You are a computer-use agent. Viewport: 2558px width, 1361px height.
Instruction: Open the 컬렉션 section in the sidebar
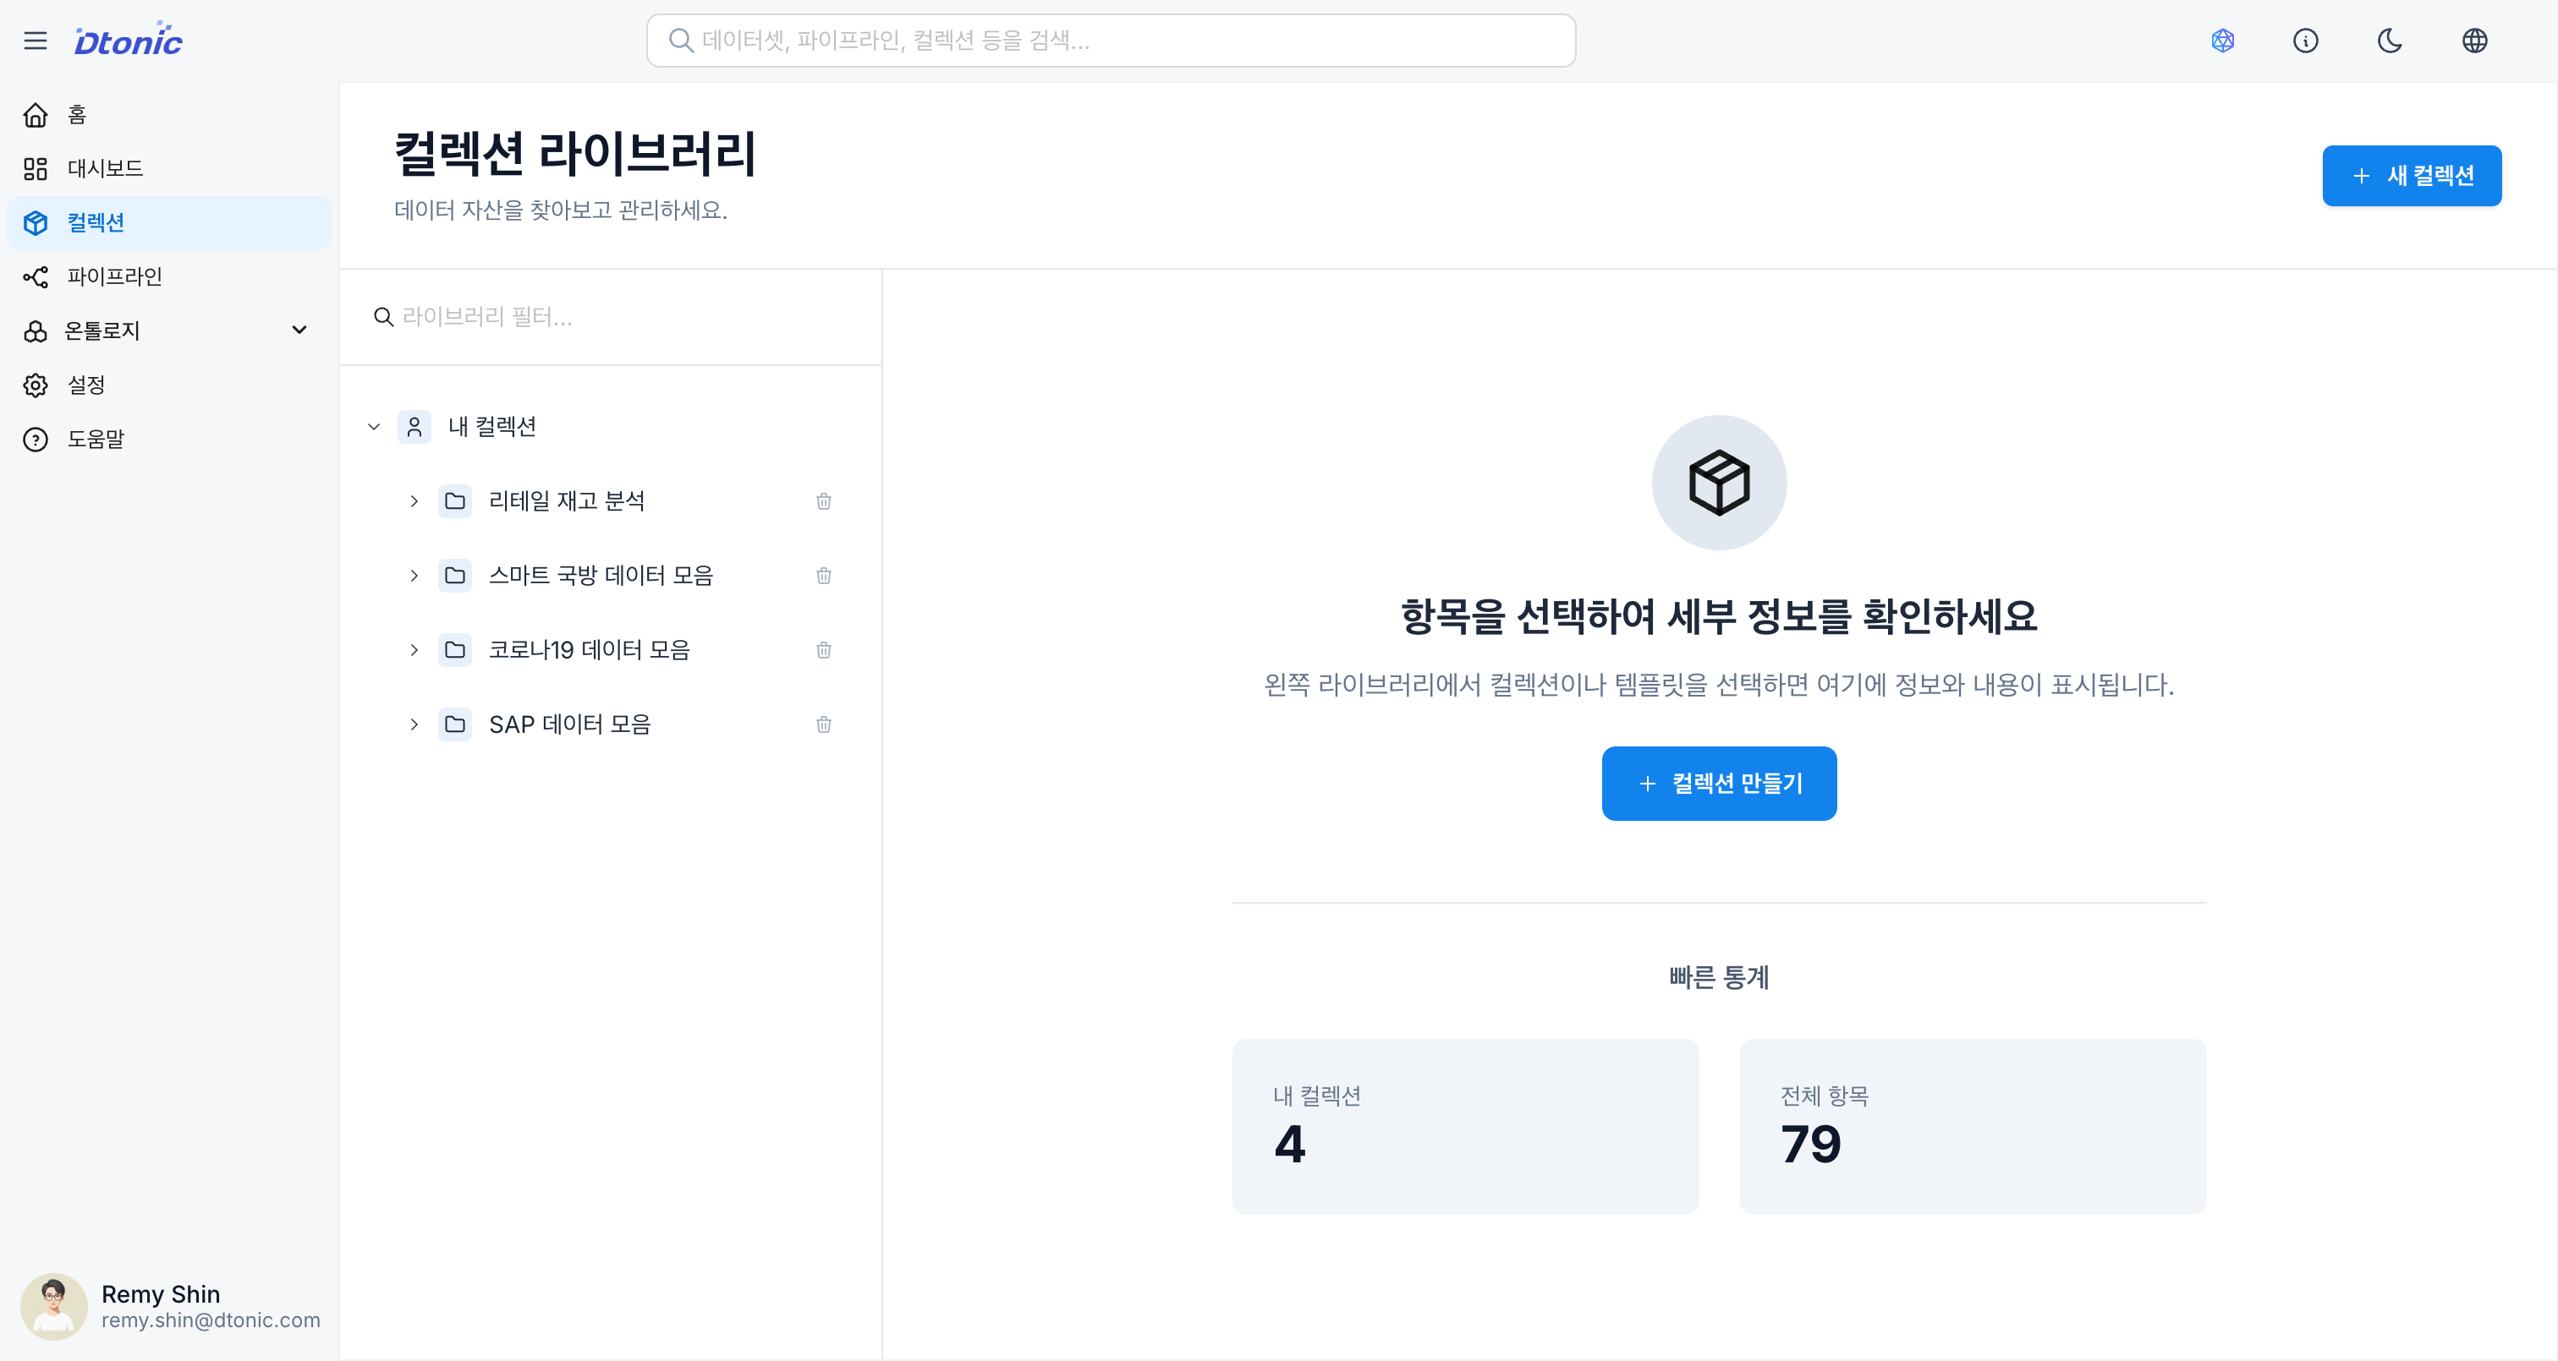(96, 222)
